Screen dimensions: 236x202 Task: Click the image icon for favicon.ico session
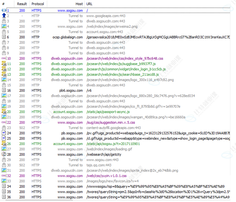(x=4, y=181)
